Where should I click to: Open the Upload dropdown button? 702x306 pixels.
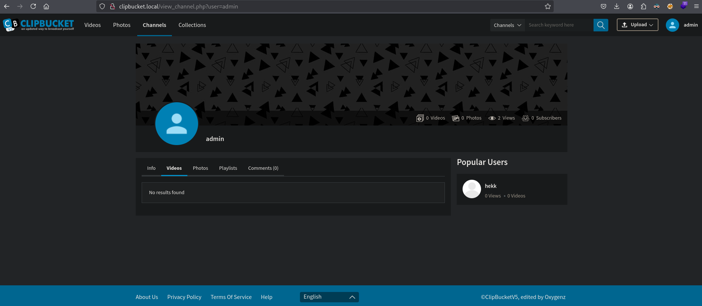point(637,25)
